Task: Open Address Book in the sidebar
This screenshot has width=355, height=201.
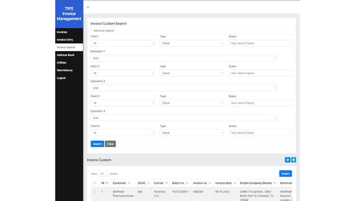Action: 69,55
